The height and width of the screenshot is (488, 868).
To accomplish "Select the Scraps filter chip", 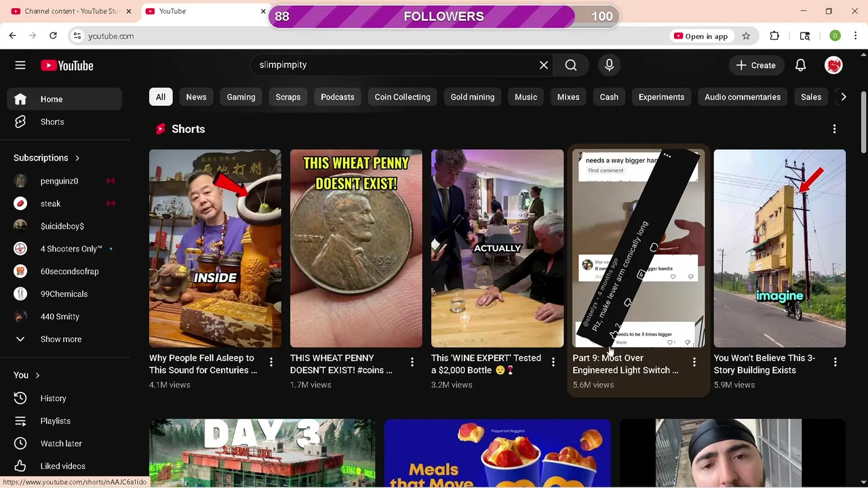I will point(288,97).
